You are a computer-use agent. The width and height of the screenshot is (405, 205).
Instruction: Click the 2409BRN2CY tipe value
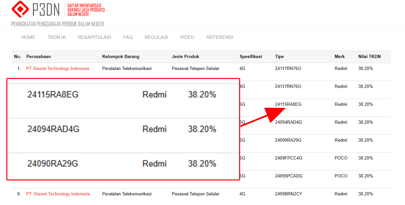(288, 194)
